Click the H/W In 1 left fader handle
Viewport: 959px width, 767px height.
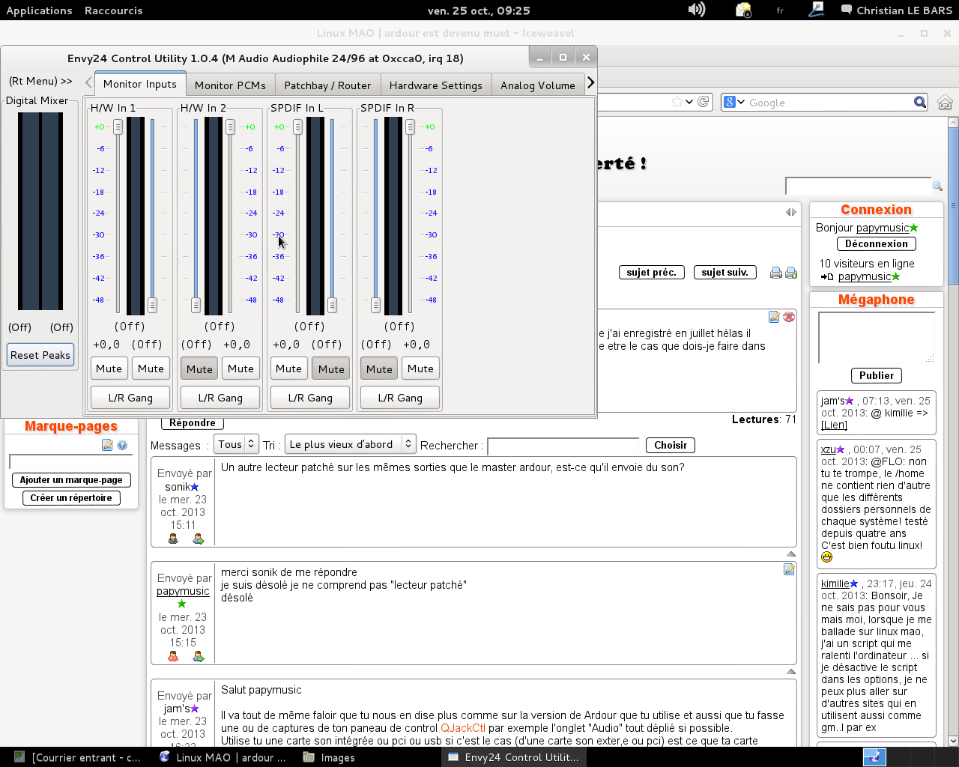click(118, 127)
